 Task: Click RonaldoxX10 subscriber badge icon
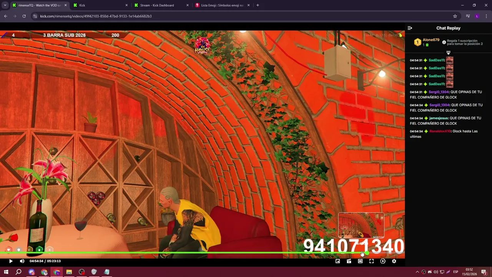(x=426, y=131)
